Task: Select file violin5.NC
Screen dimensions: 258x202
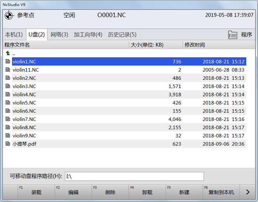Action: click(x=129, y=103)
